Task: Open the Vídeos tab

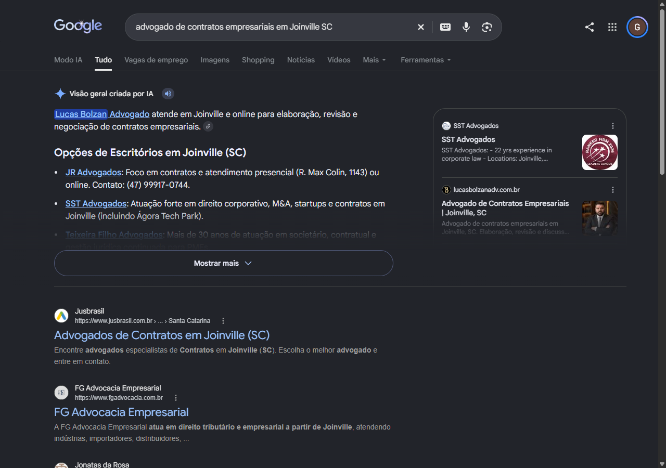Action: click(339, 60)
